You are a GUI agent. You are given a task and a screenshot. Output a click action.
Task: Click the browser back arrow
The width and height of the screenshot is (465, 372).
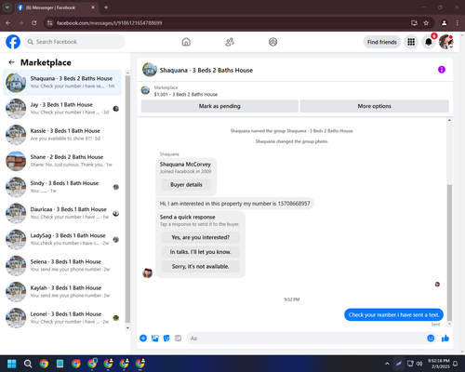click(x=8, y=23)
